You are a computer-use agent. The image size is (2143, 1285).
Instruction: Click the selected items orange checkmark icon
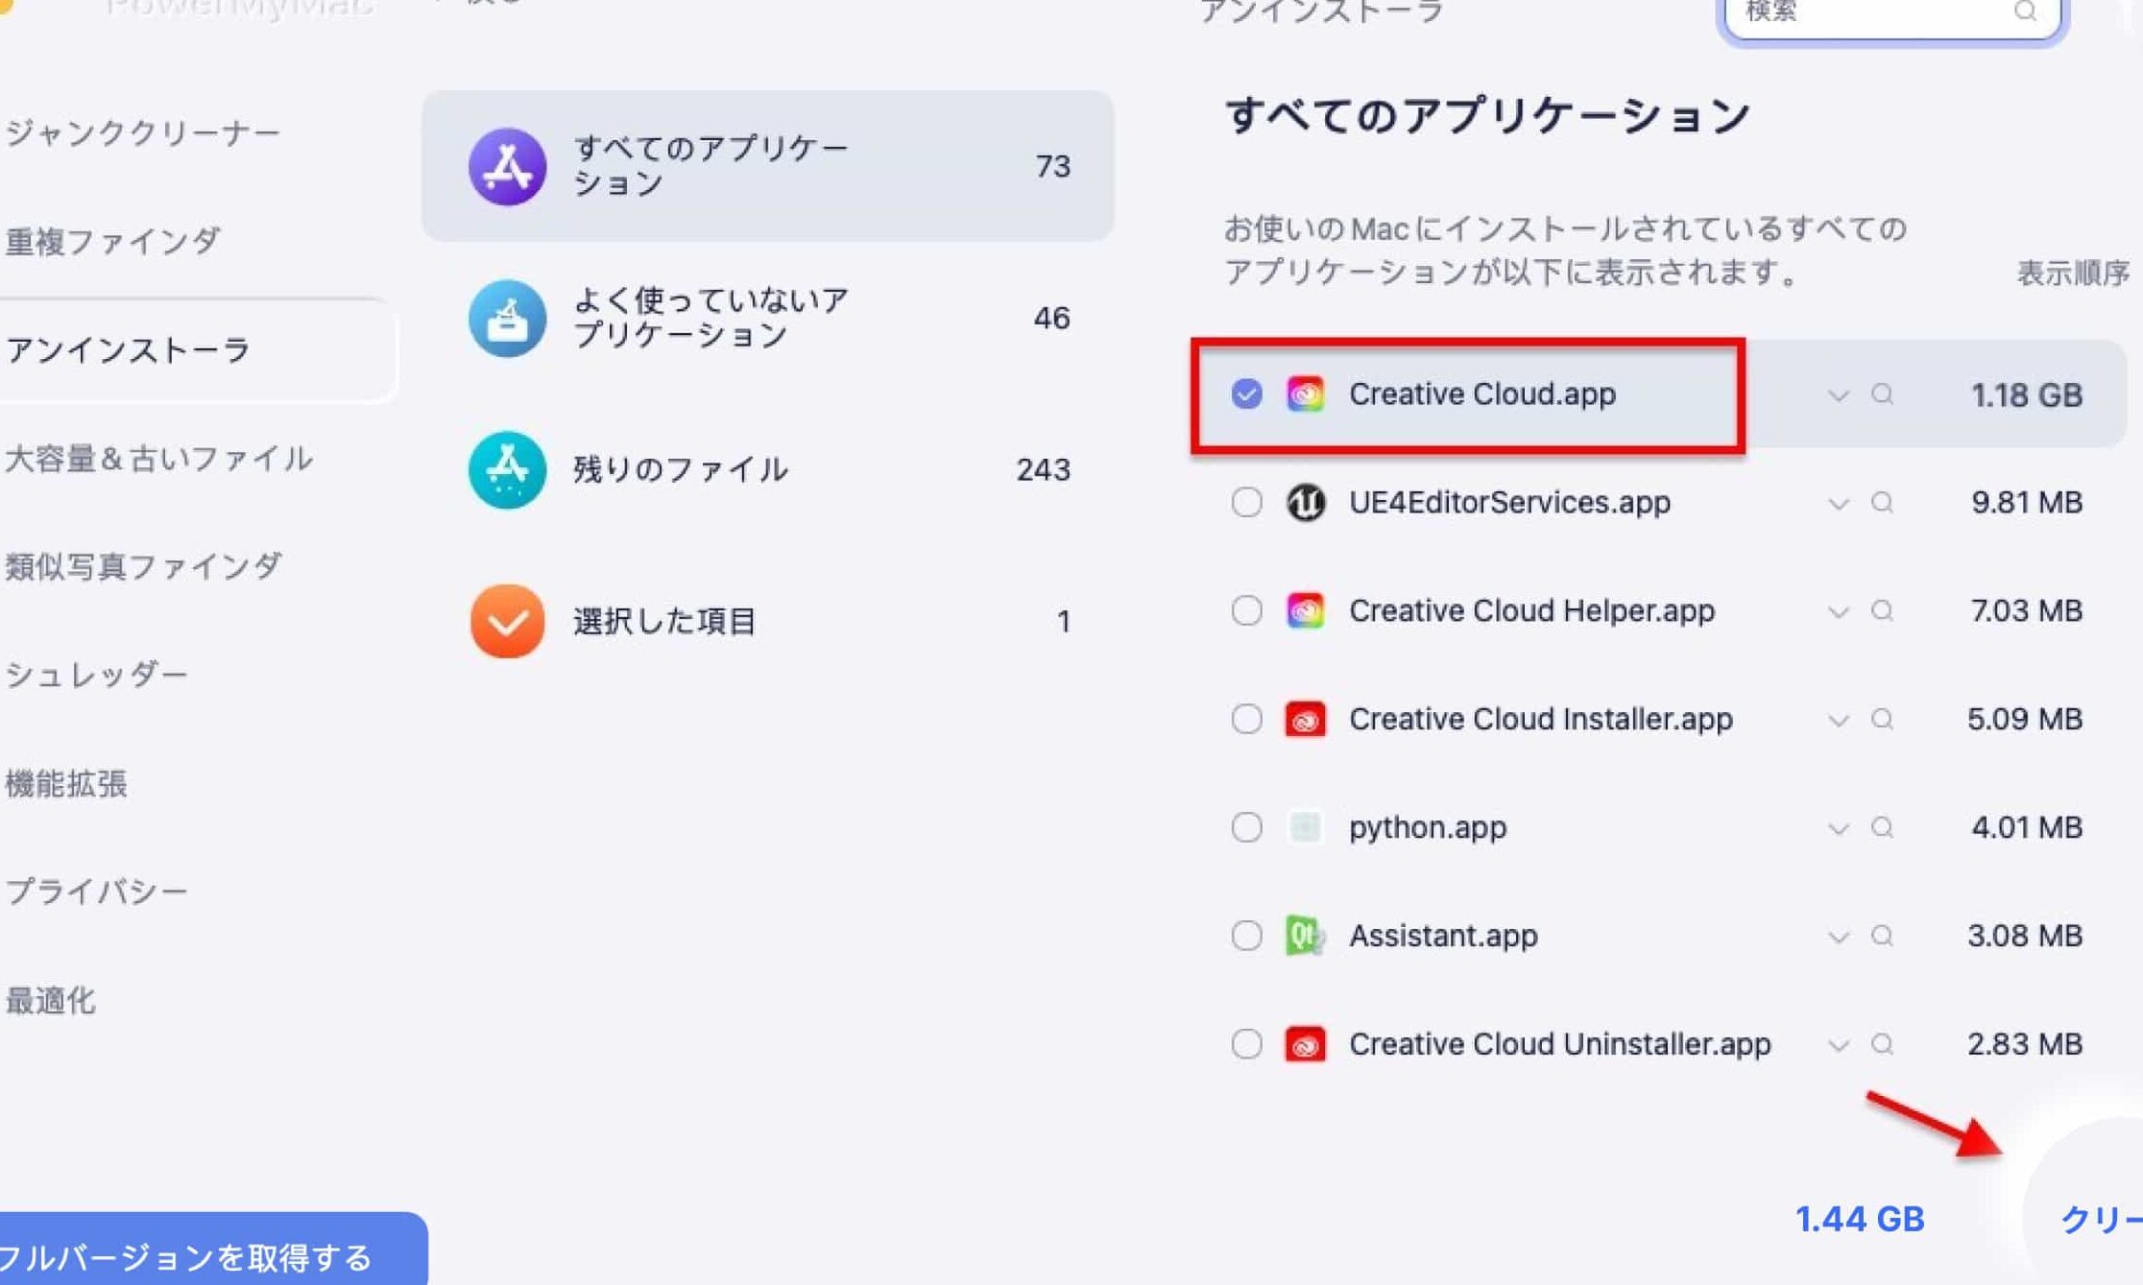507,621
